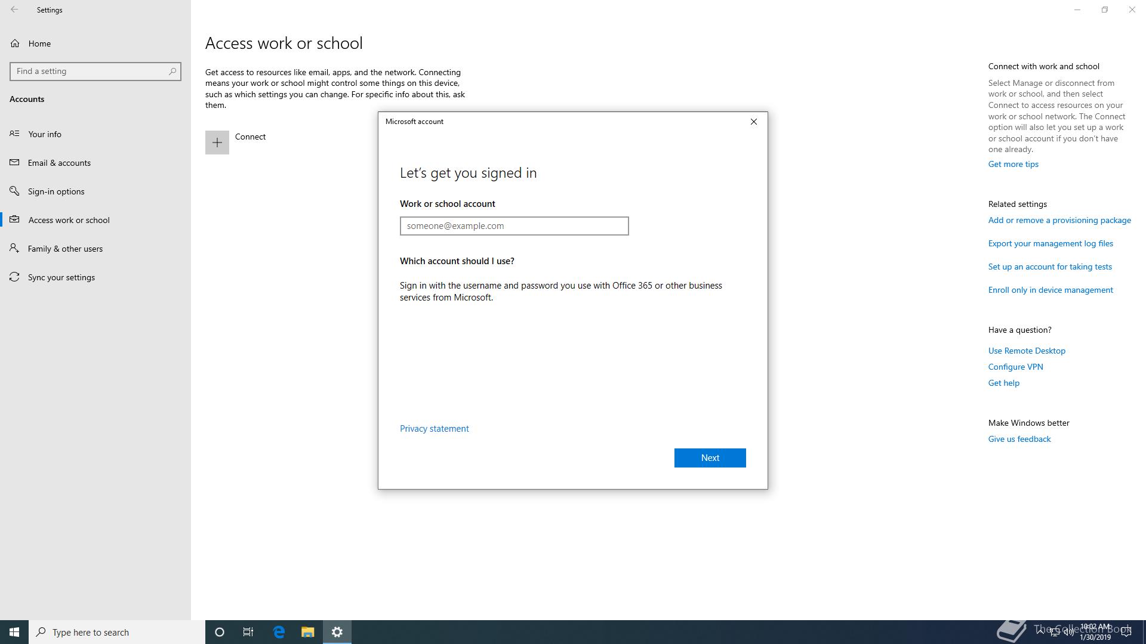Restore down the Settings window
This screenshot has height=644, width=1146.
(1105, 10)
